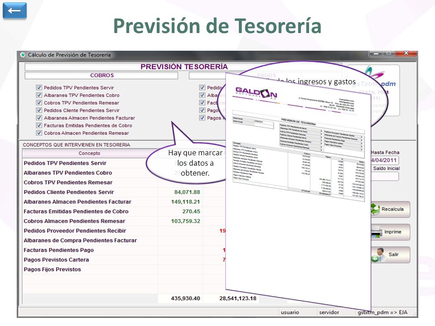Viewport: 435px width, 326px height.
Task: Click gstxtm_pdm => EJA status entry
Action: coord(382,312)
